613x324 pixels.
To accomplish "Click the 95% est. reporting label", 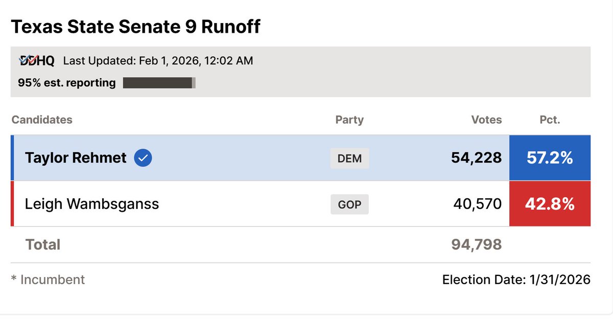I will coord(67,83).
